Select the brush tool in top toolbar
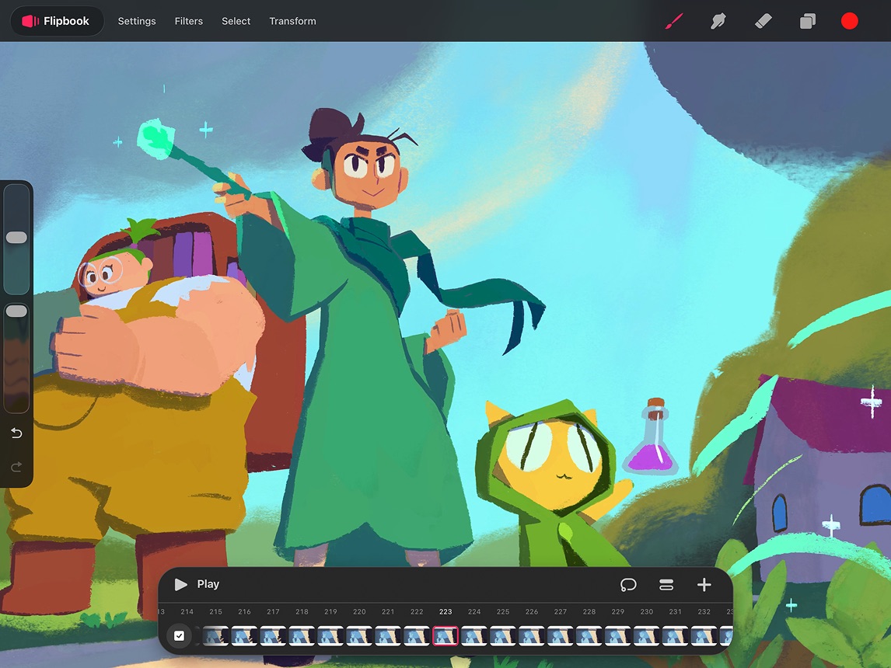The image size is (891, 668). point(673,21)
